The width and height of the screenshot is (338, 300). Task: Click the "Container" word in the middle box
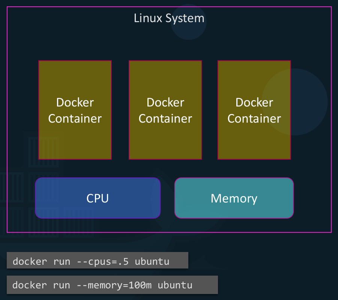tap(165, 118)
